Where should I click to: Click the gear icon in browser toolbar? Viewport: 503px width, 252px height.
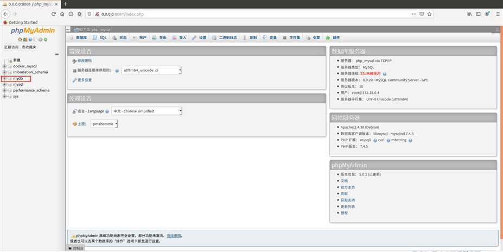point(80,14)
